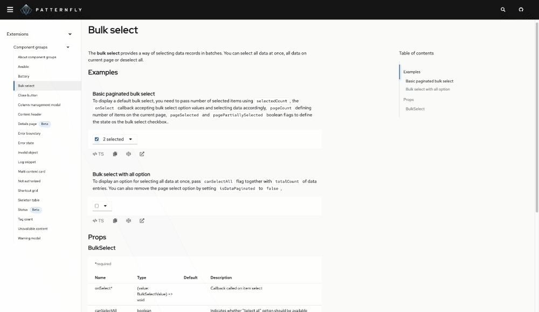Viewport: 539px width, 312px height.
Task: Click the Props link in table of contents
Action: tap(409, 100)
